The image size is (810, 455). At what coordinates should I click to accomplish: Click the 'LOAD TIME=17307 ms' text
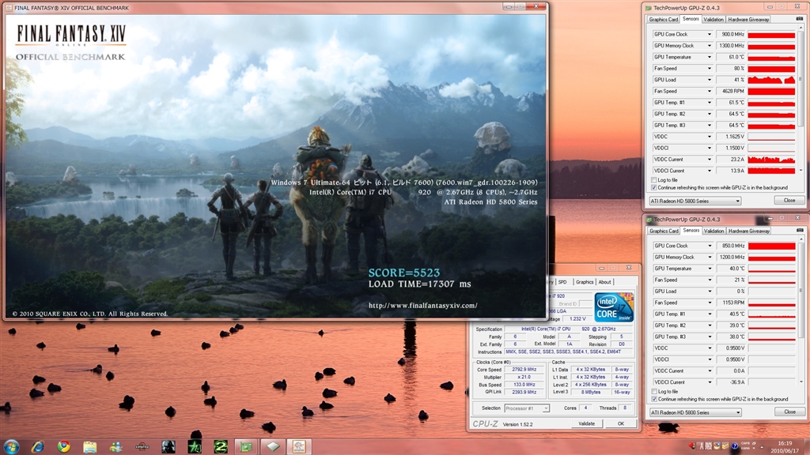419,284
